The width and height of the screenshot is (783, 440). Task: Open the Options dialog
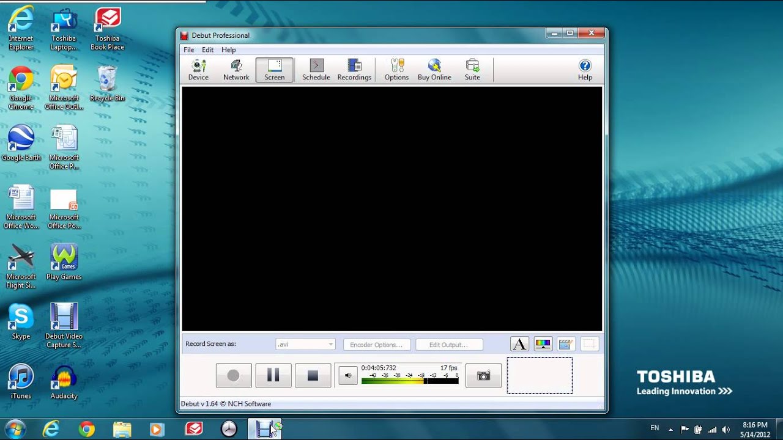coord(396,70)
